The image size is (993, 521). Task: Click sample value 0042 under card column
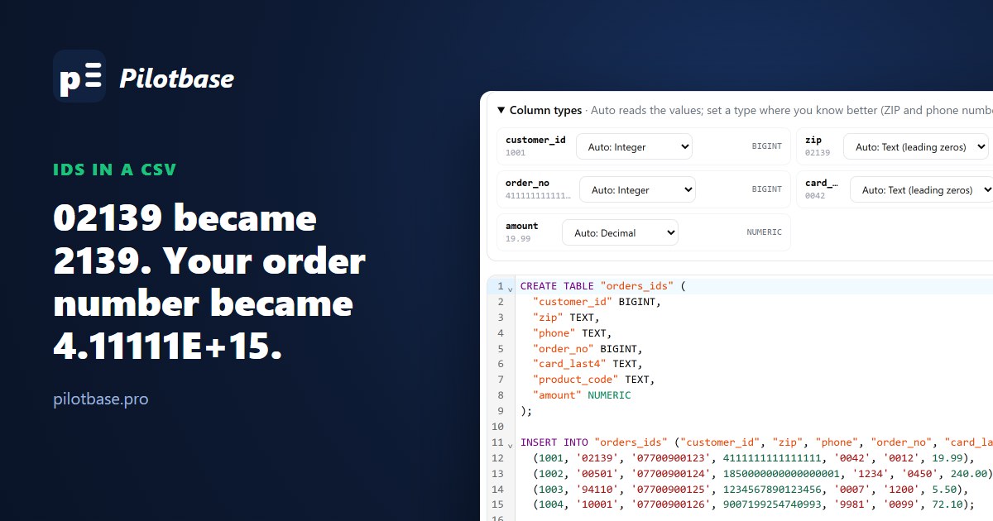(x=815, y=196)
